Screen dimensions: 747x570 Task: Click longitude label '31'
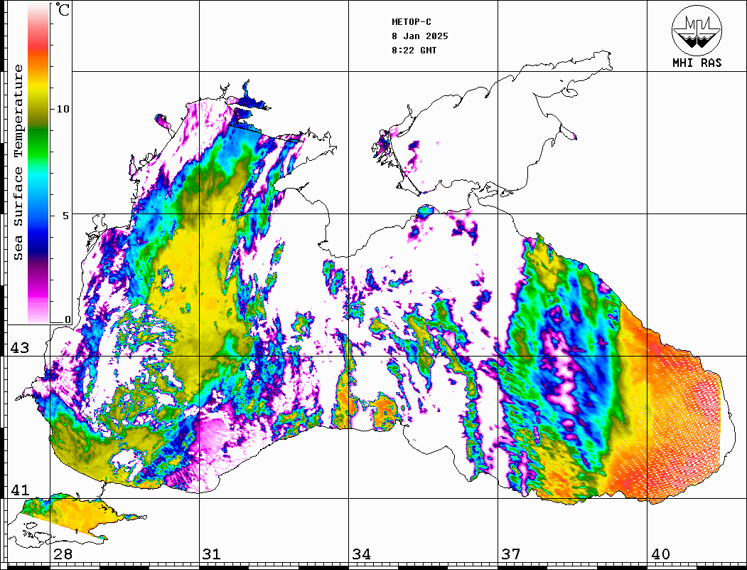(212, 554)
